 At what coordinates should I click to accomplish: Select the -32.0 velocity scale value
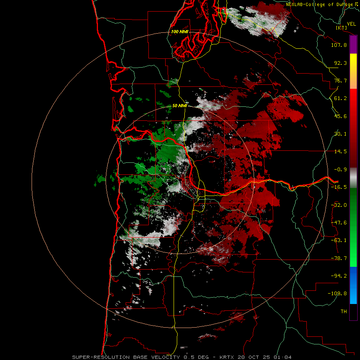tap(339, 205)
